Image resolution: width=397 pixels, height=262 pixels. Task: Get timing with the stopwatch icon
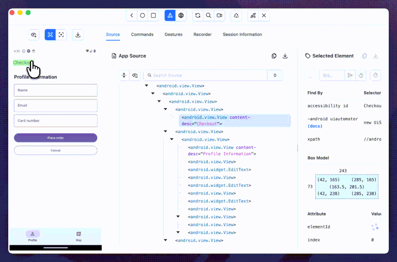pyautogui.click(x=376, y=75)
